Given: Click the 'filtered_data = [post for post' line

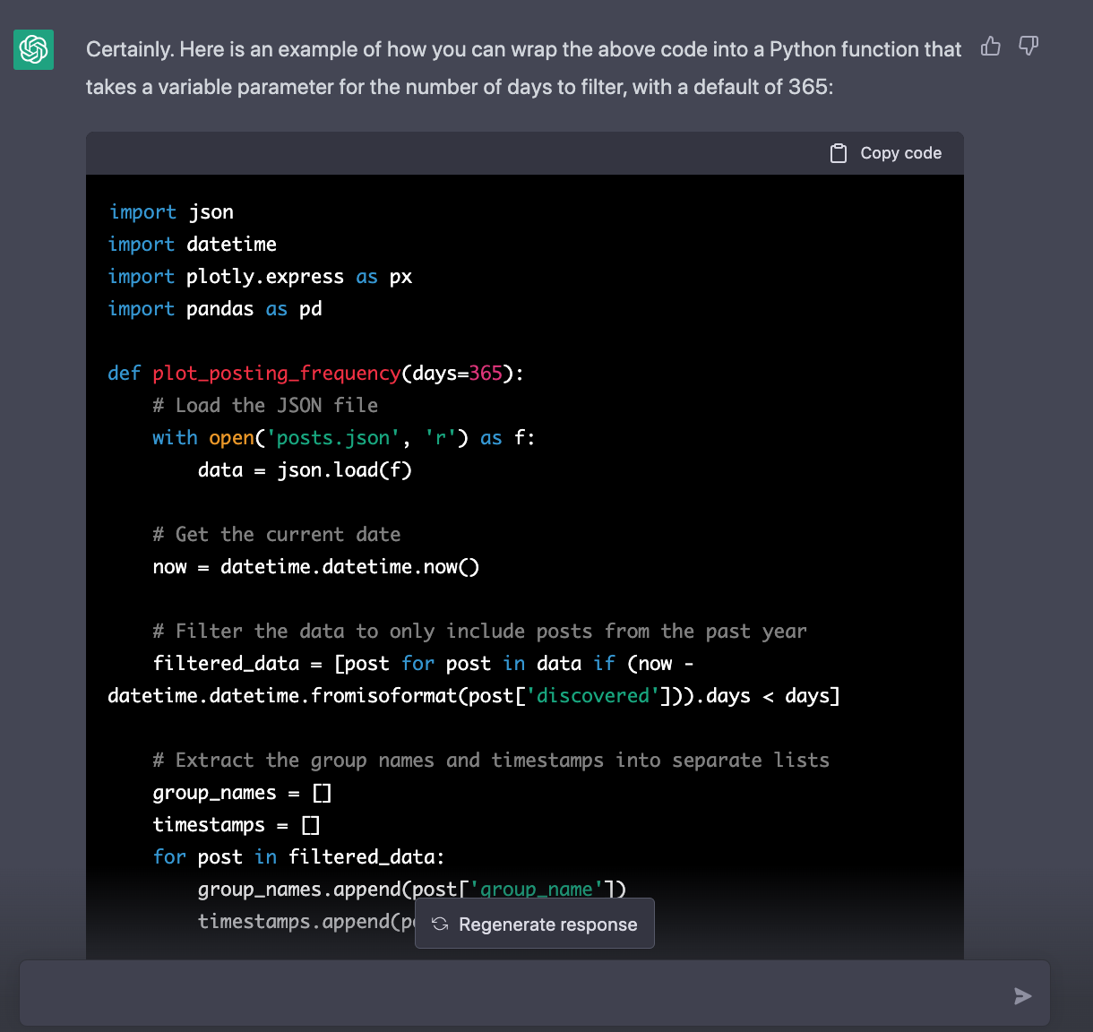Looking at the screenshot, I should click(x=423, y=664).
